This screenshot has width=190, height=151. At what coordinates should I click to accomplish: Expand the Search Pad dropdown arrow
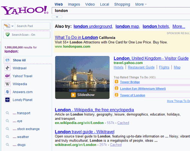click(13, 26)
